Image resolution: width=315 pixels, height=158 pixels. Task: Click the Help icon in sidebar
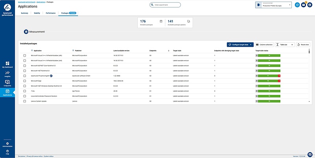tap(7, 151)
